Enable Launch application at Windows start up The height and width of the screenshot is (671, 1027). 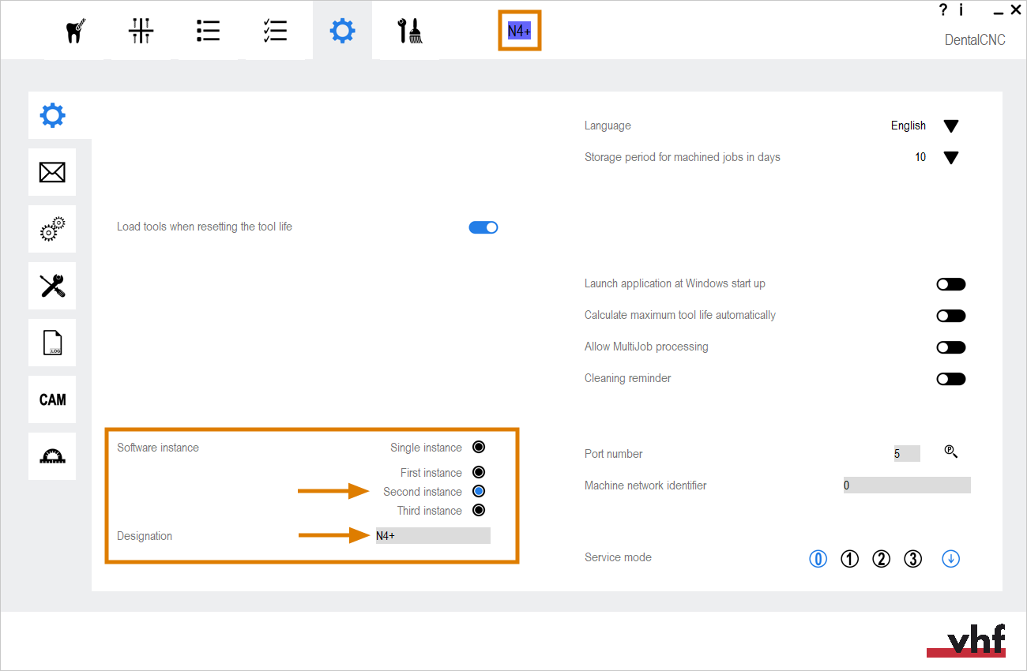(951, 284)
